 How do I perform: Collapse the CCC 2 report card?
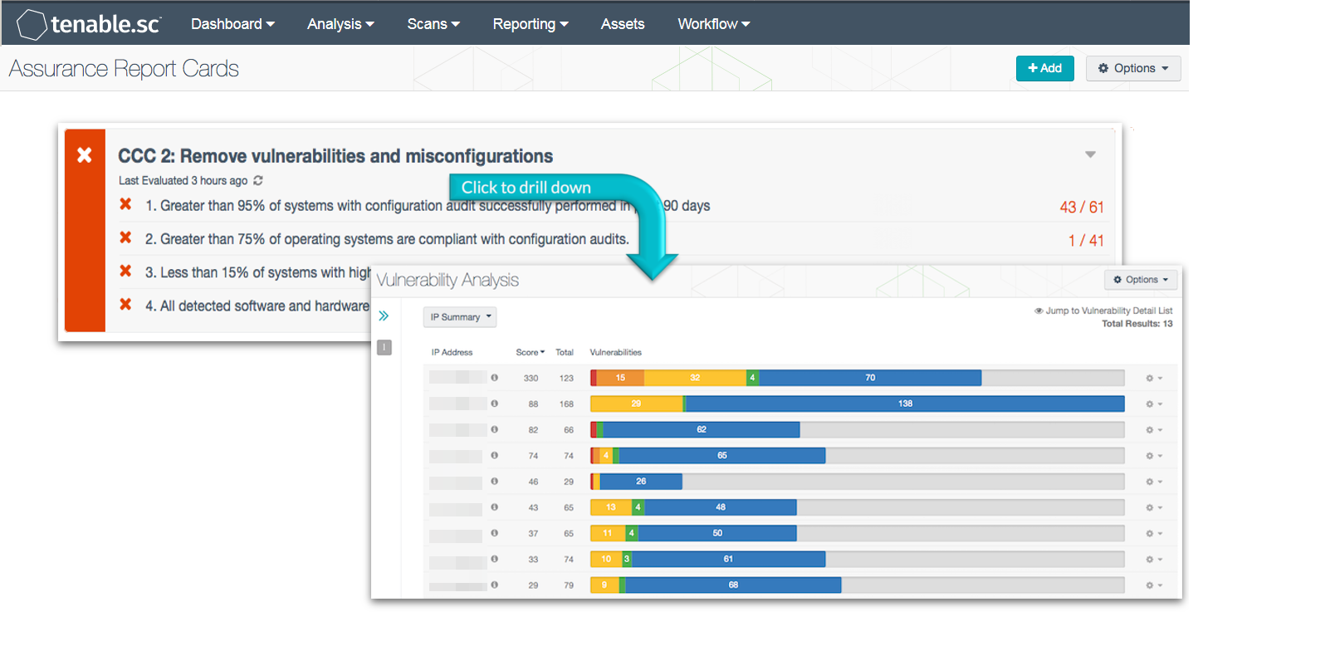(1090, 154)
